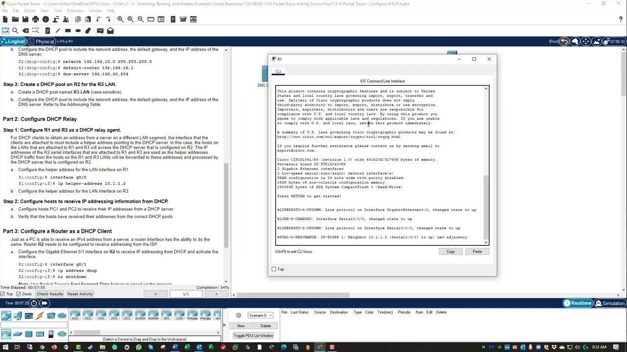Switch to the Logical workspace view
627x352 pixels.
13,42
